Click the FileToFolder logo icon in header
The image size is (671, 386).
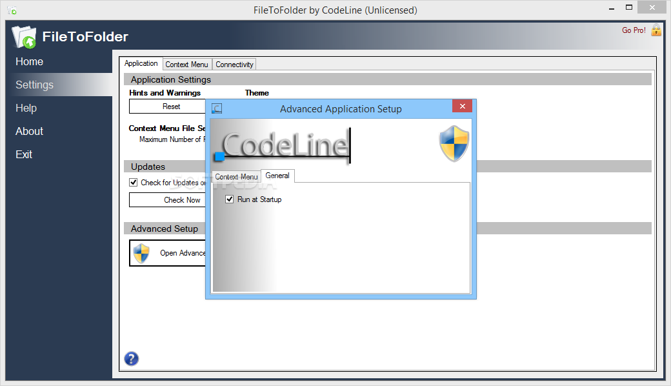[24, 37]
